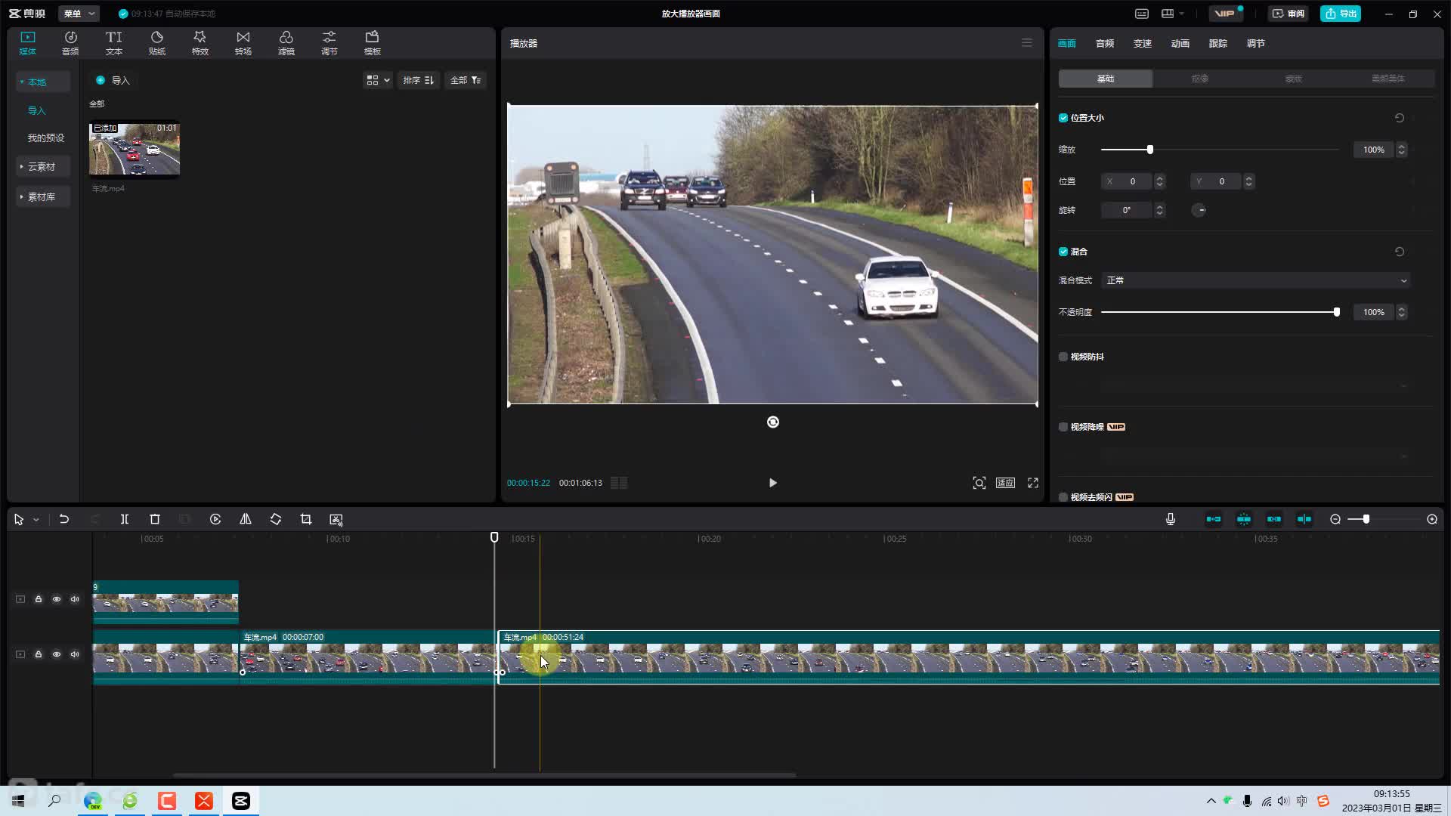Open the 全部 filter dropdown
Screen dimensions: 1451x816
466,80
